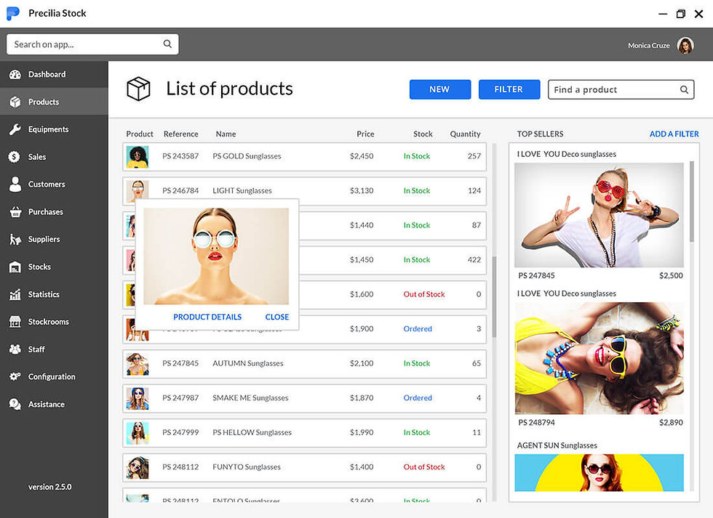This screenshot has width=713, height=518.
Task: Click top seller image PS 247845
Action: tap(599, 215)
